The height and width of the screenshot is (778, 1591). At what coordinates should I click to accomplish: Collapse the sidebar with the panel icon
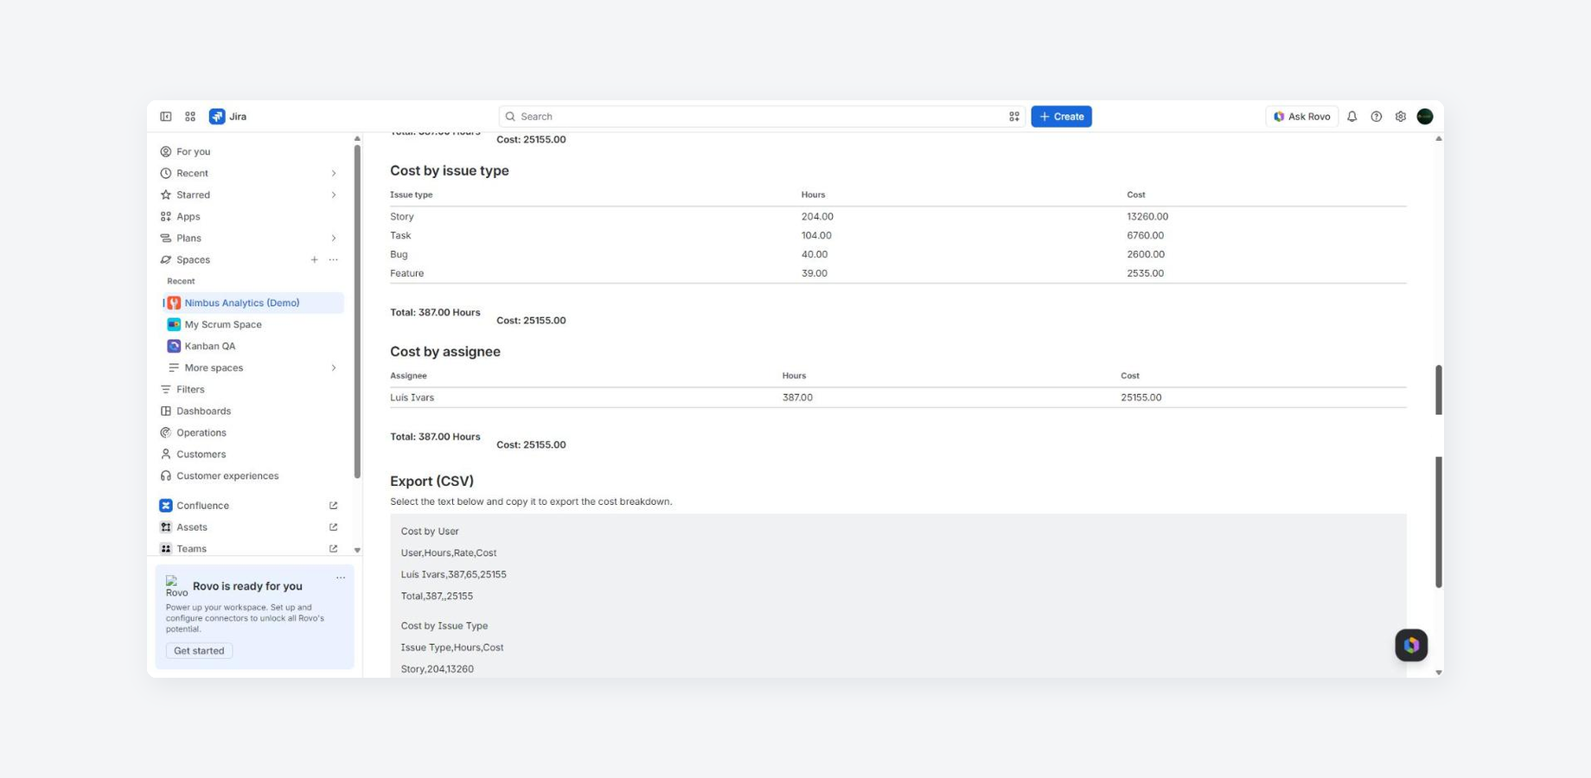(166, 117)
